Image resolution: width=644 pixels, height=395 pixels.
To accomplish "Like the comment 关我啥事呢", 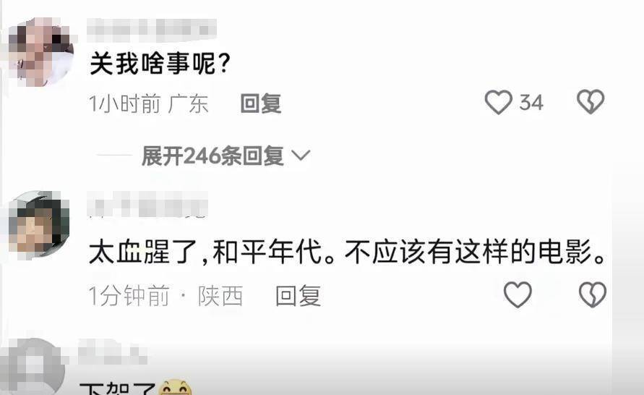I will point(498,102).
